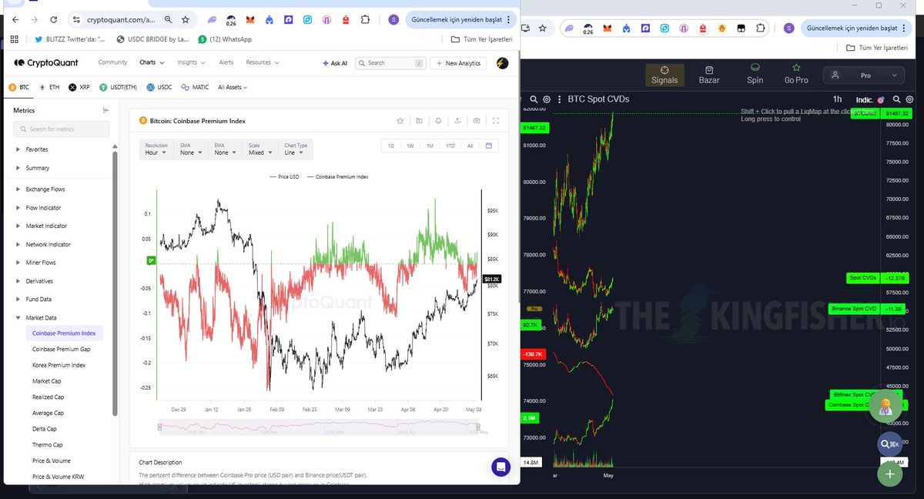Toggle the Price USD legend series
This screenshot has height=499, width=924.
click(284, 176)
